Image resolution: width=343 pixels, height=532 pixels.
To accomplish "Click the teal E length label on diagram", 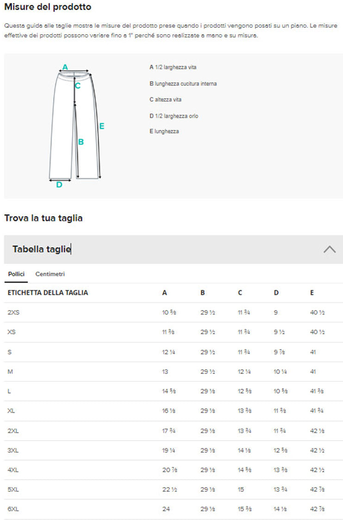I will (x=101, y=126).
